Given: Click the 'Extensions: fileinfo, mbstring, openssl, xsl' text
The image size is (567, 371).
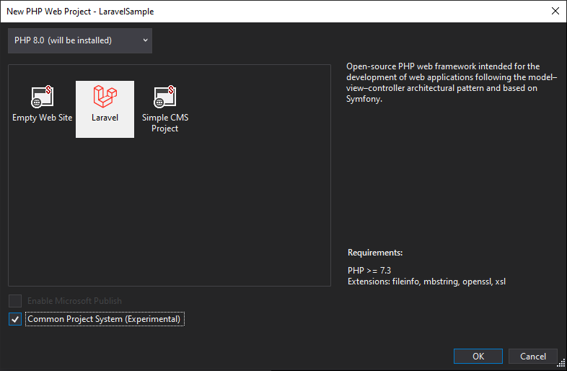Looking at the screenshot, I should (x=427, y=281).
